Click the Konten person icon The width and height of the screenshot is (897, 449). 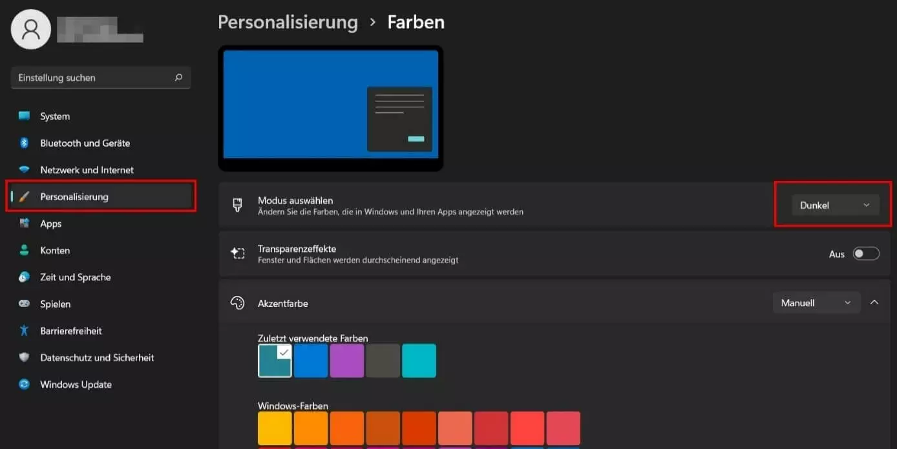(25, 250)
